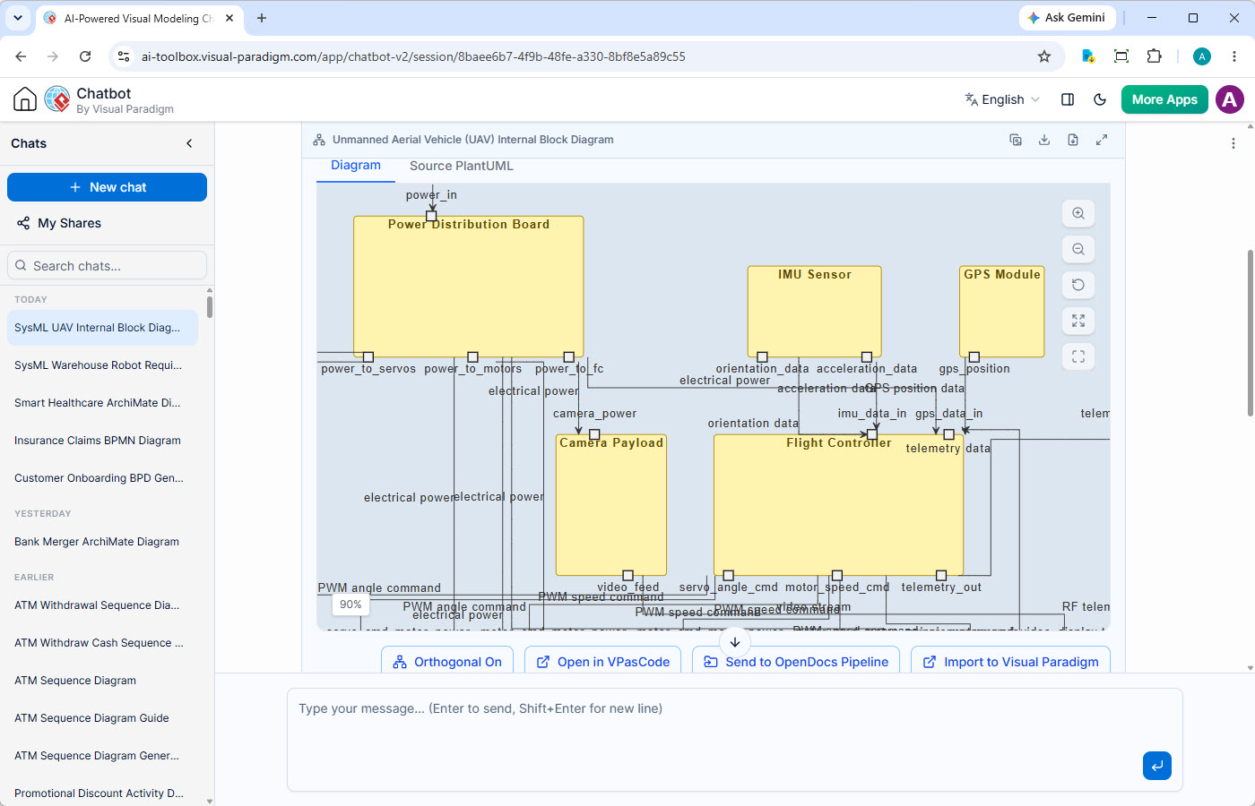Screen dimensions: 1255x806
Task: Start a New chat
Action: pos(107,187)
